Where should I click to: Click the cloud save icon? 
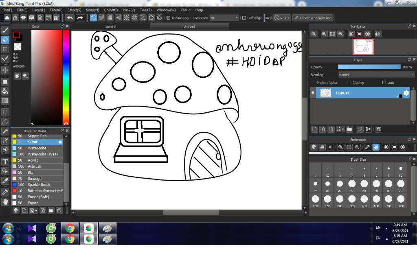click(7, 18)
